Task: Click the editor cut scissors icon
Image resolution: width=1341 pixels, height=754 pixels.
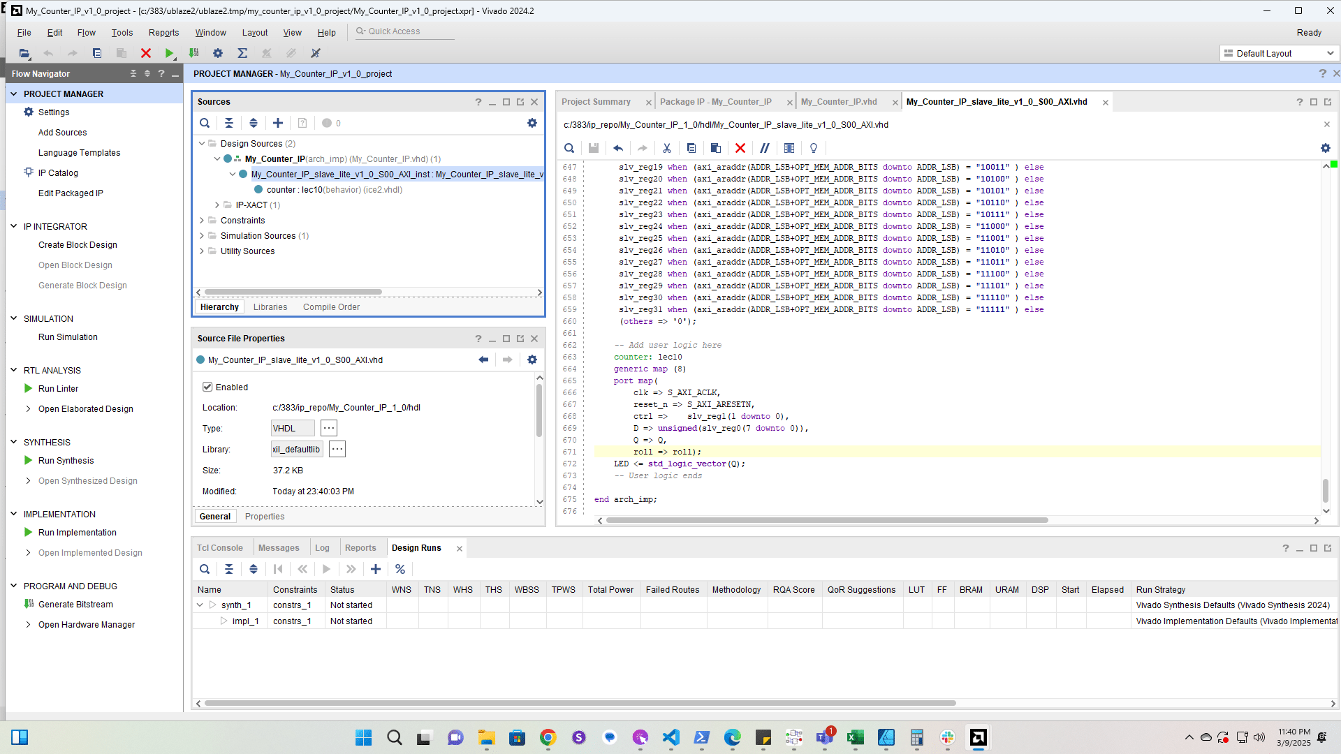Action: 667,148
